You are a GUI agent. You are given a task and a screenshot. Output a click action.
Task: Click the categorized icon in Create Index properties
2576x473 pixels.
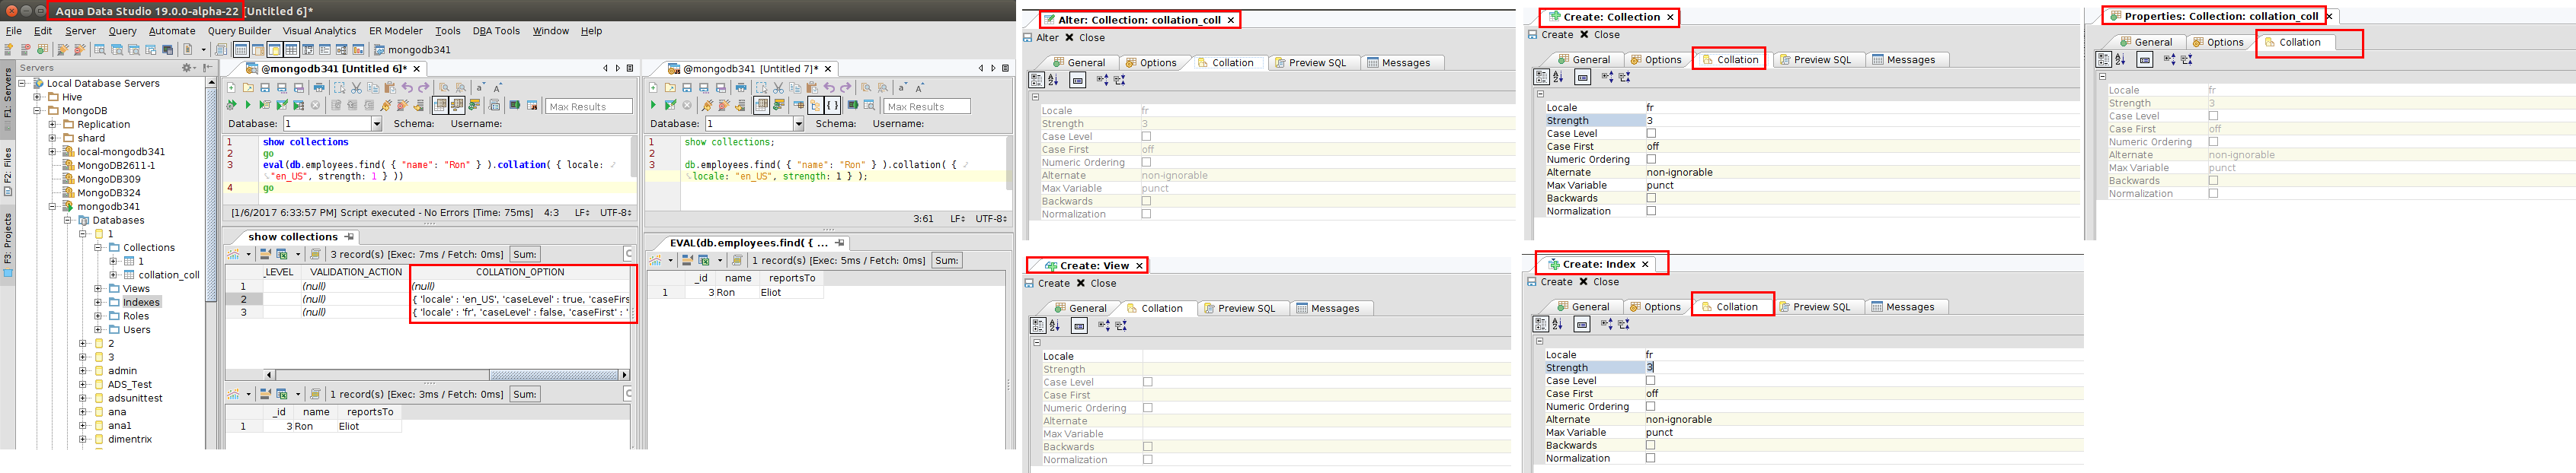(1540, 324)
